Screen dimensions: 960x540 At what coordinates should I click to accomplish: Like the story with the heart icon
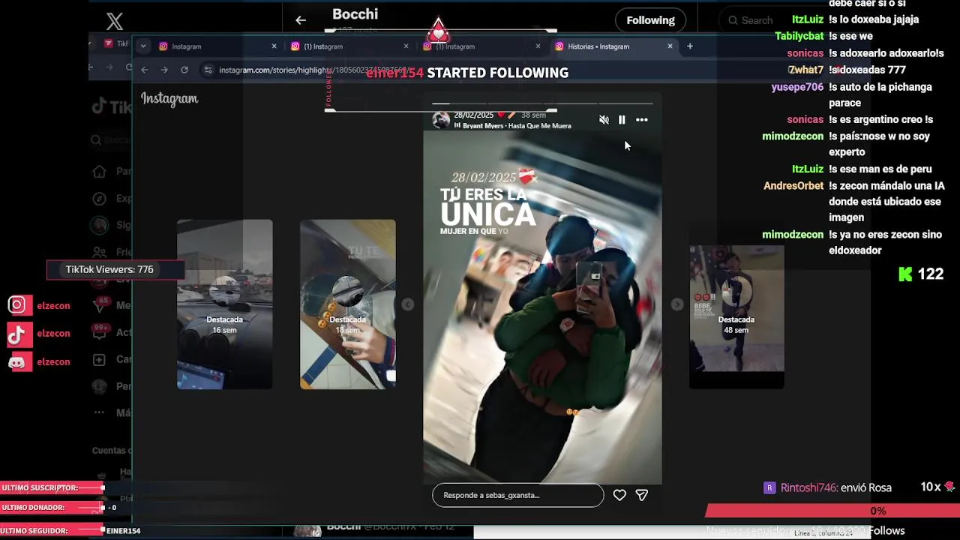(x=619, y=495)
